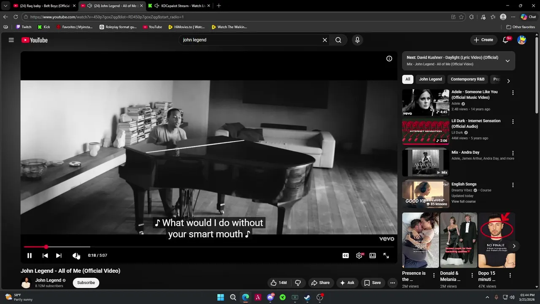Switch to KDCapalot Stream tab

click(x=179, y=6)
